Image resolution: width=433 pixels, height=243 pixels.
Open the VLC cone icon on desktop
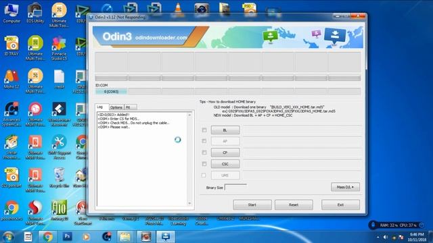click(178, 9)
